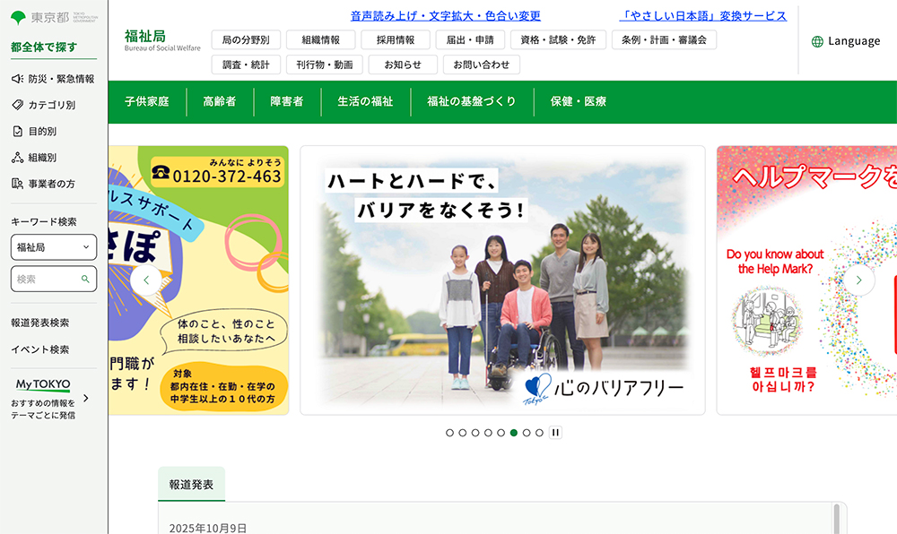Open the 音声読み上げ・文字拡大・色合い変更 link
Viewport: 897px width, 534px height.
click(445, 16)
